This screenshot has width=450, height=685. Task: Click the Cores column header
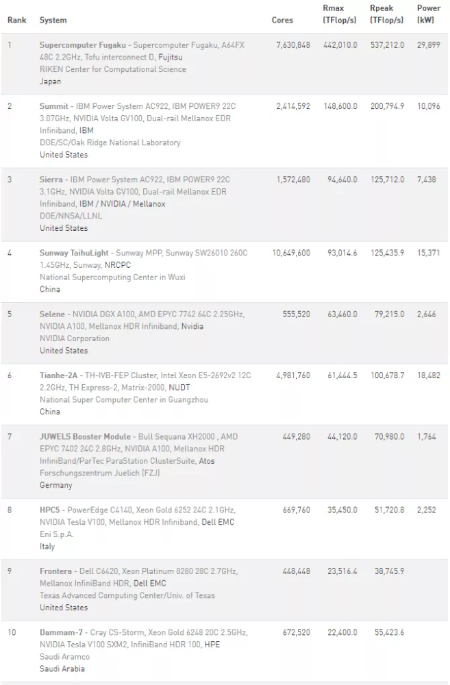coord(282,21)
